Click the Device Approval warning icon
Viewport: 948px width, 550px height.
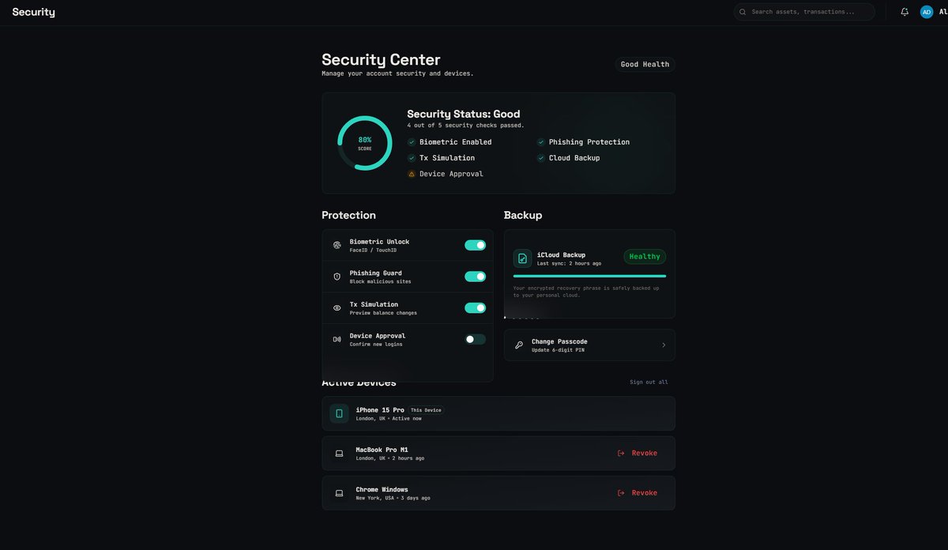(412, 174)
